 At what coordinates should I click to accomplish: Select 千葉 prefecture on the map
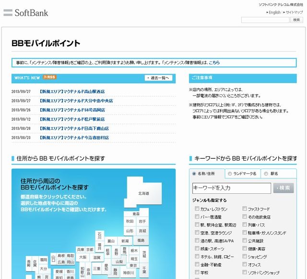pos(144,270)
